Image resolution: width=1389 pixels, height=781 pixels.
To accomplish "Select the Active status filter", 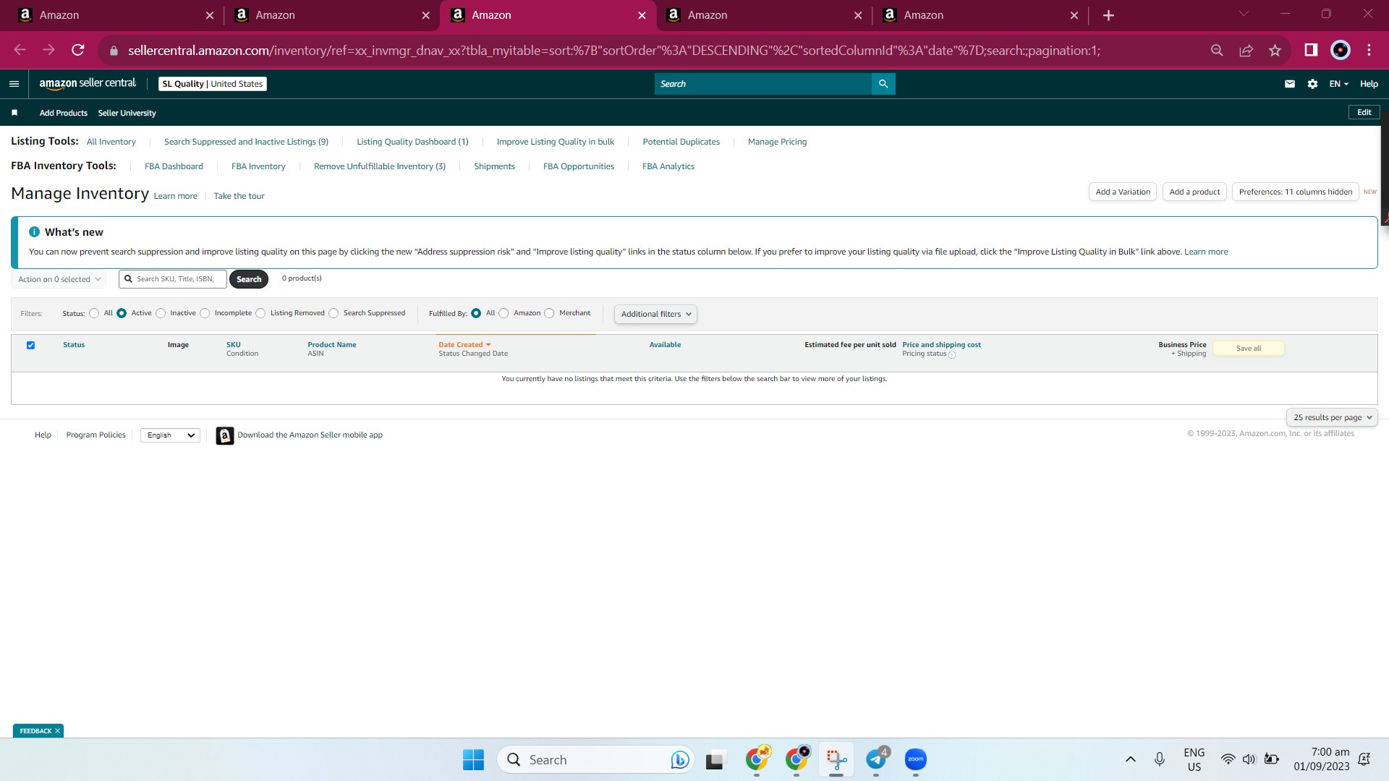I will click(x=122, y=313).
